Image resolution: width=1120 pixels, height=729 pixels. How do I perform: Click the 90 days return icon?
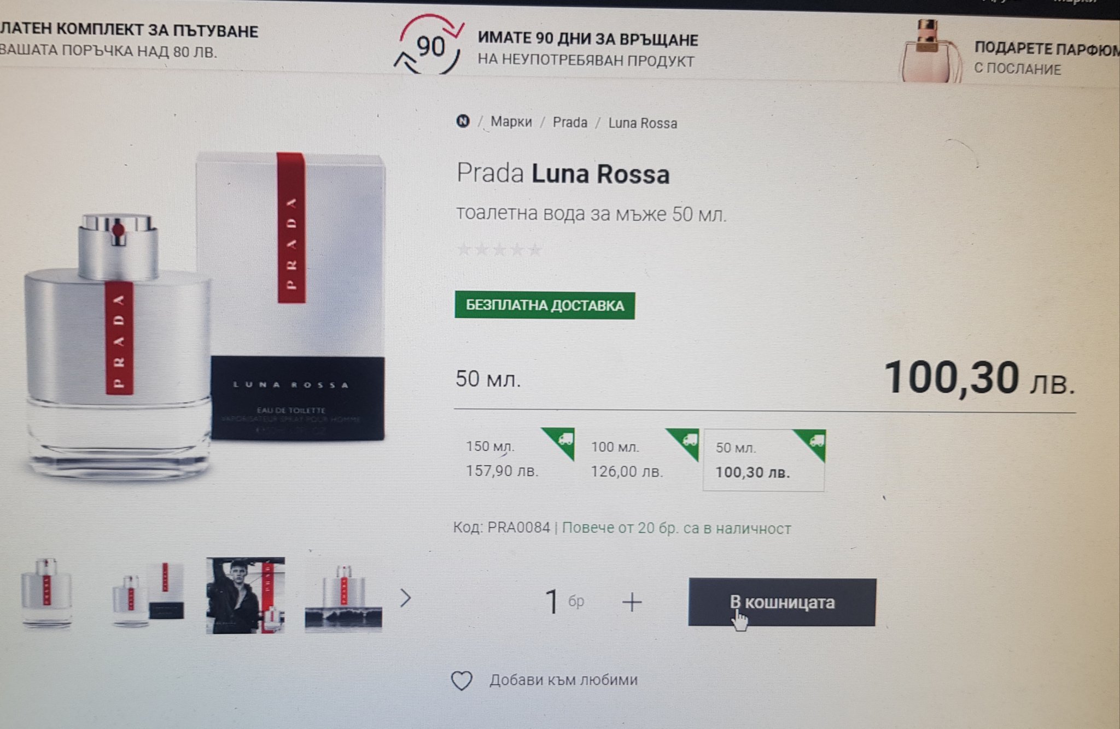pos(429,45)
